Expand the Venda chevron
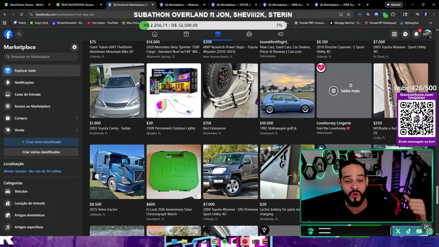Image resolution: width=439 pixels, height=247 pixels. pyautogui.click(x=76, y=130)
